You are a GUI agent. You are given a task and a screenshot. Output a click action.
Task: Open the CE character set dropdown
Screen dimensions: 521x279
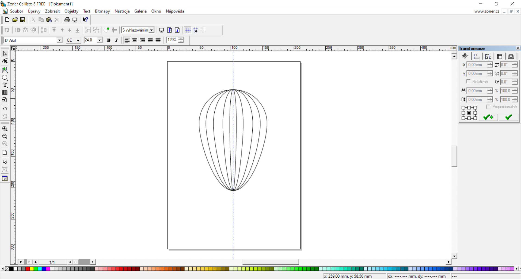point(78,40)
